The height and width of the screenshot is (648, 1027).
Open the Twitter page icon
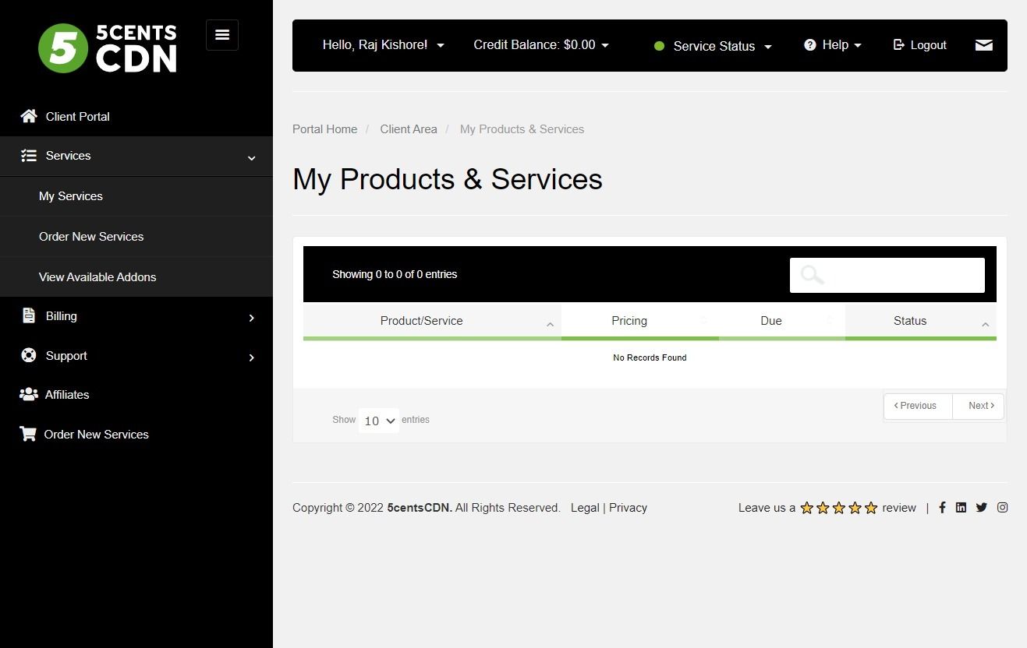(982, 507)
